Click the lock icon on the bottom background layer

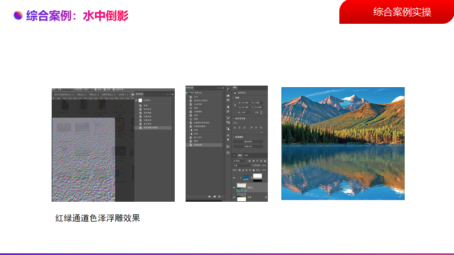(x=266, y=197)
